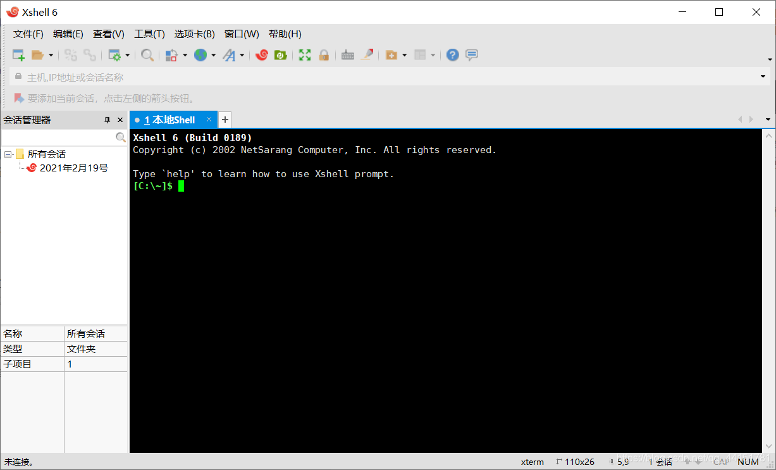Open Help via blue question mark icon
Image resolution: width=776 pixels, height=470 pixels.
(452, 55)
